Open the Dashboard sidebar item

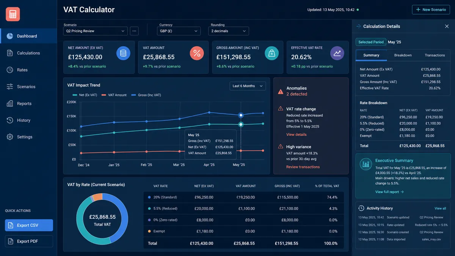point(28,36)
